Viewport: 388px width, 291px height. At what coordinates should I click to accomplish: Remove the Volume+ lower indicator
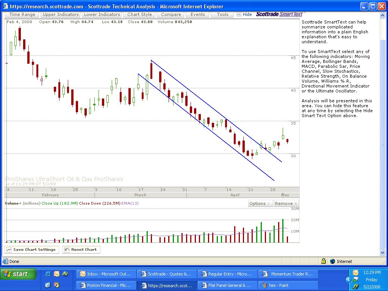286,203
